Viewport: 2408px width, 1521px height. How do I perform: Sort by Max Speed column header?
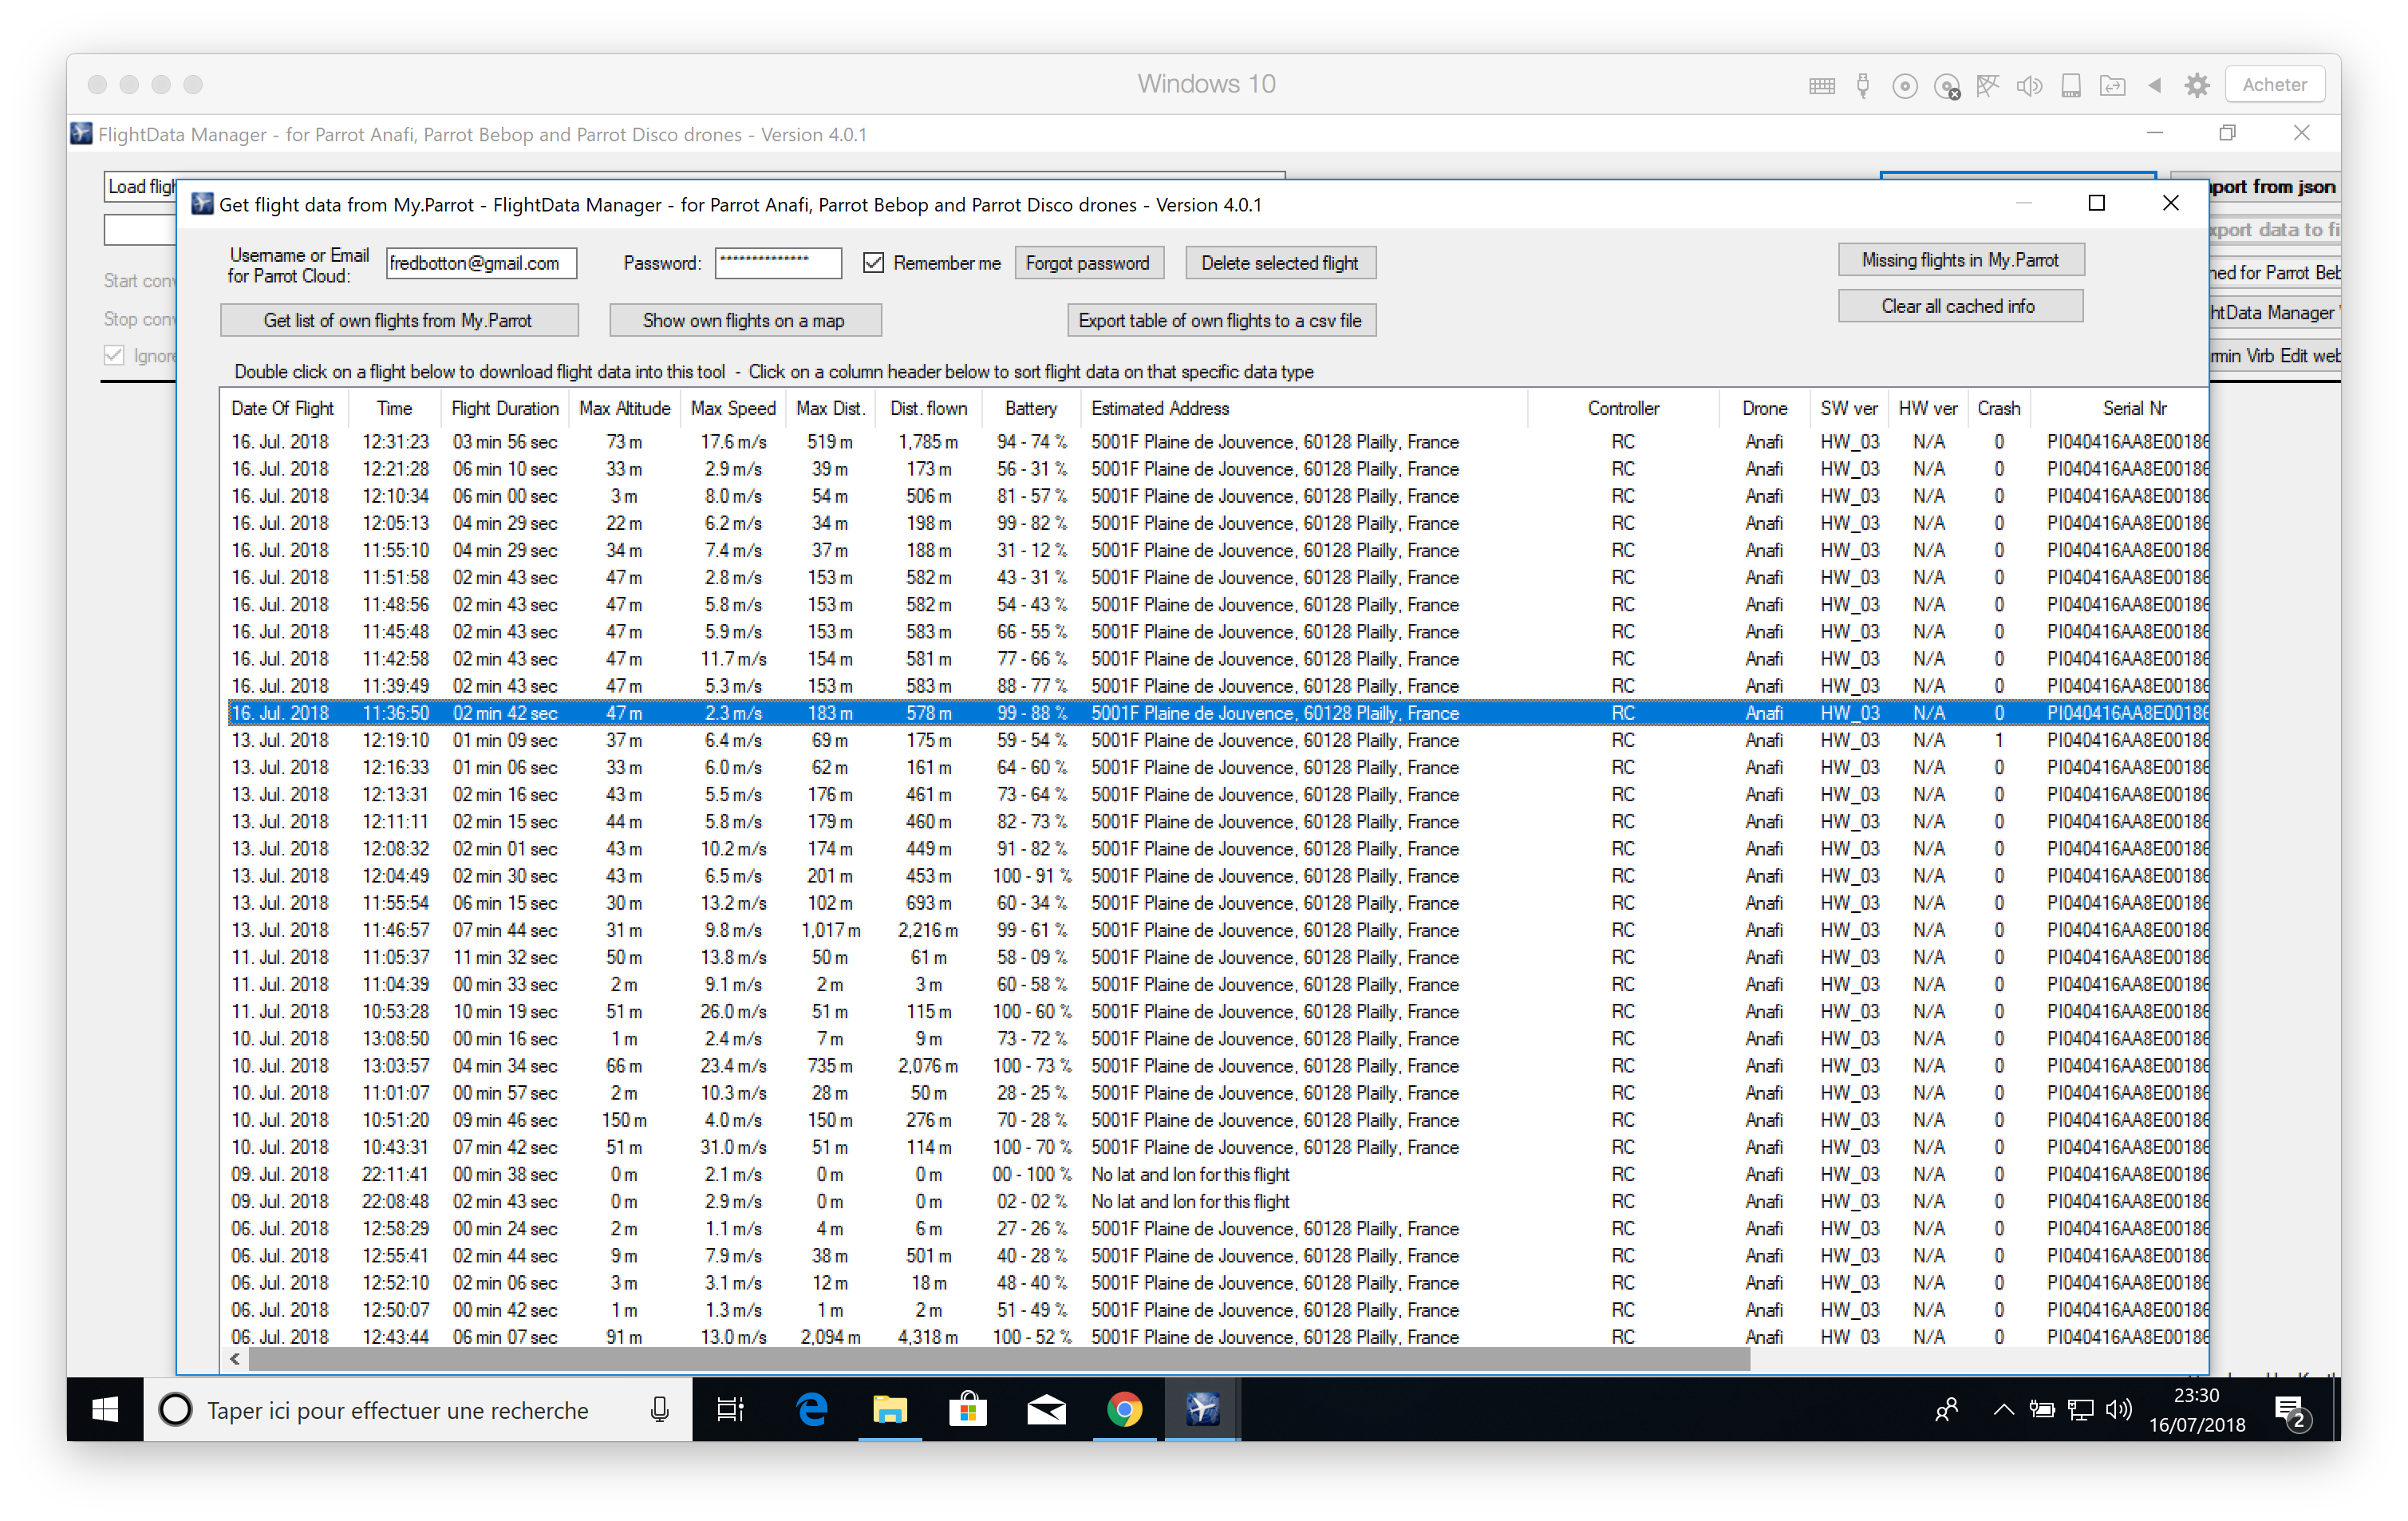[733, 408]
